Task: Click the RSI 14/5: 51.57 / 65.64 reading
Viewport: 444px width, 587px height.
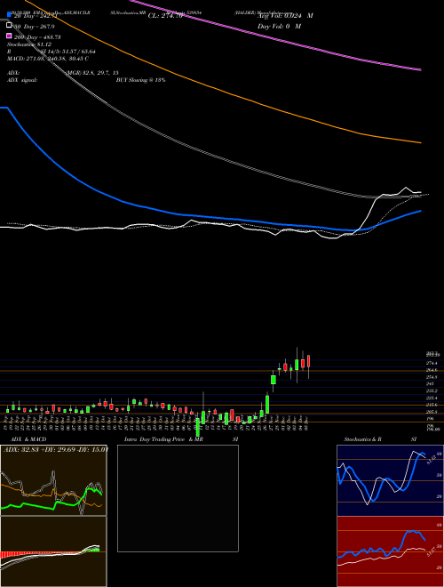Action: tap(52, 52)
